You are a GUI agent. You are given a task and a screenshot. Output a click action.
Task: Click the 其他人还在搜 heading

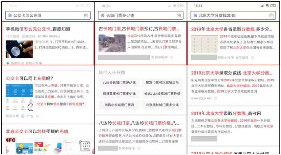coord(112,72)
